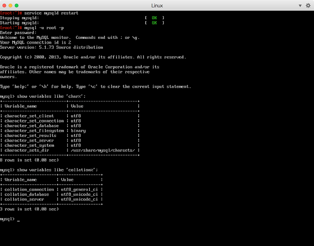This screenshot has width=314, height=246.
Task: Click '3 rows in set' result line
Action: pos(29,209)
